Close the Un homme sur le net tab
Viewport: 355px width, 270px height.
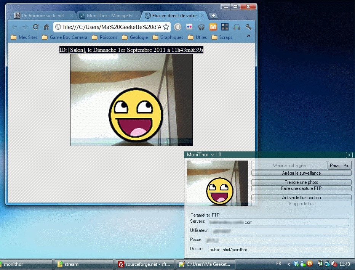tap(72, 16)
